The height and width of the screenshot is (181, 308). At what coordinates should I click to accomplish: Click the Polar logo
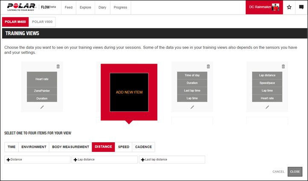tap(22, 7)
